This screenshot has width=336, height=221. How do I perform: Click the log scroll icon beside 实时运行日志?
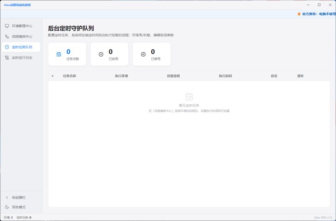pyautogui.click(x=7, y=58)
